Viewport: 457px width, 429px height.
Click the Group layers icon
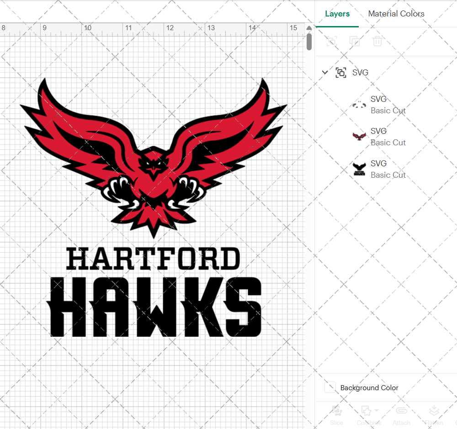coord(332,41)
